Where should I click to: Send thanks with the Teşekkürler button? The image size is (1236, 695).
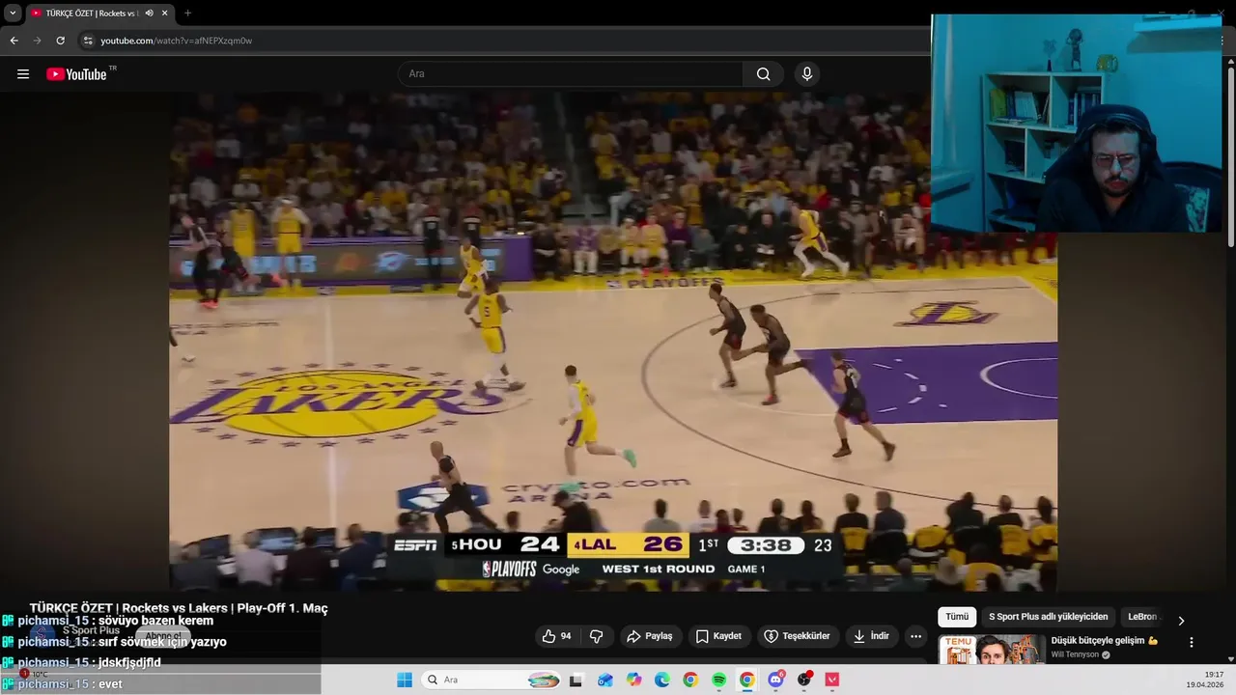click(798, 636)
